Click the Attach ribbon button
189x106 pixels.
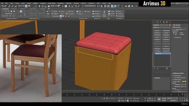(79, 14)
